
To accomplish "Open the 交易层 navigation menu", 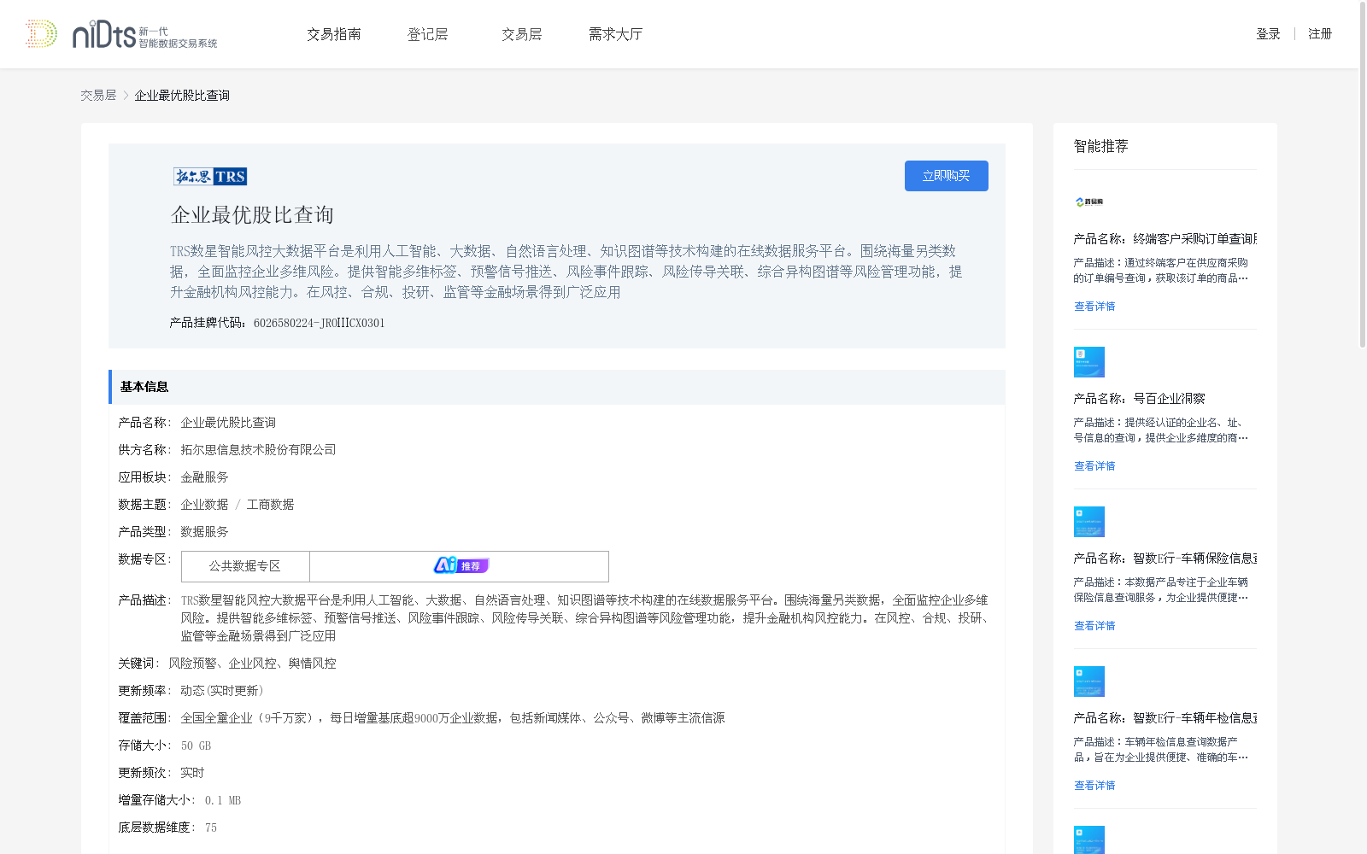I will [x=522, y=34].
